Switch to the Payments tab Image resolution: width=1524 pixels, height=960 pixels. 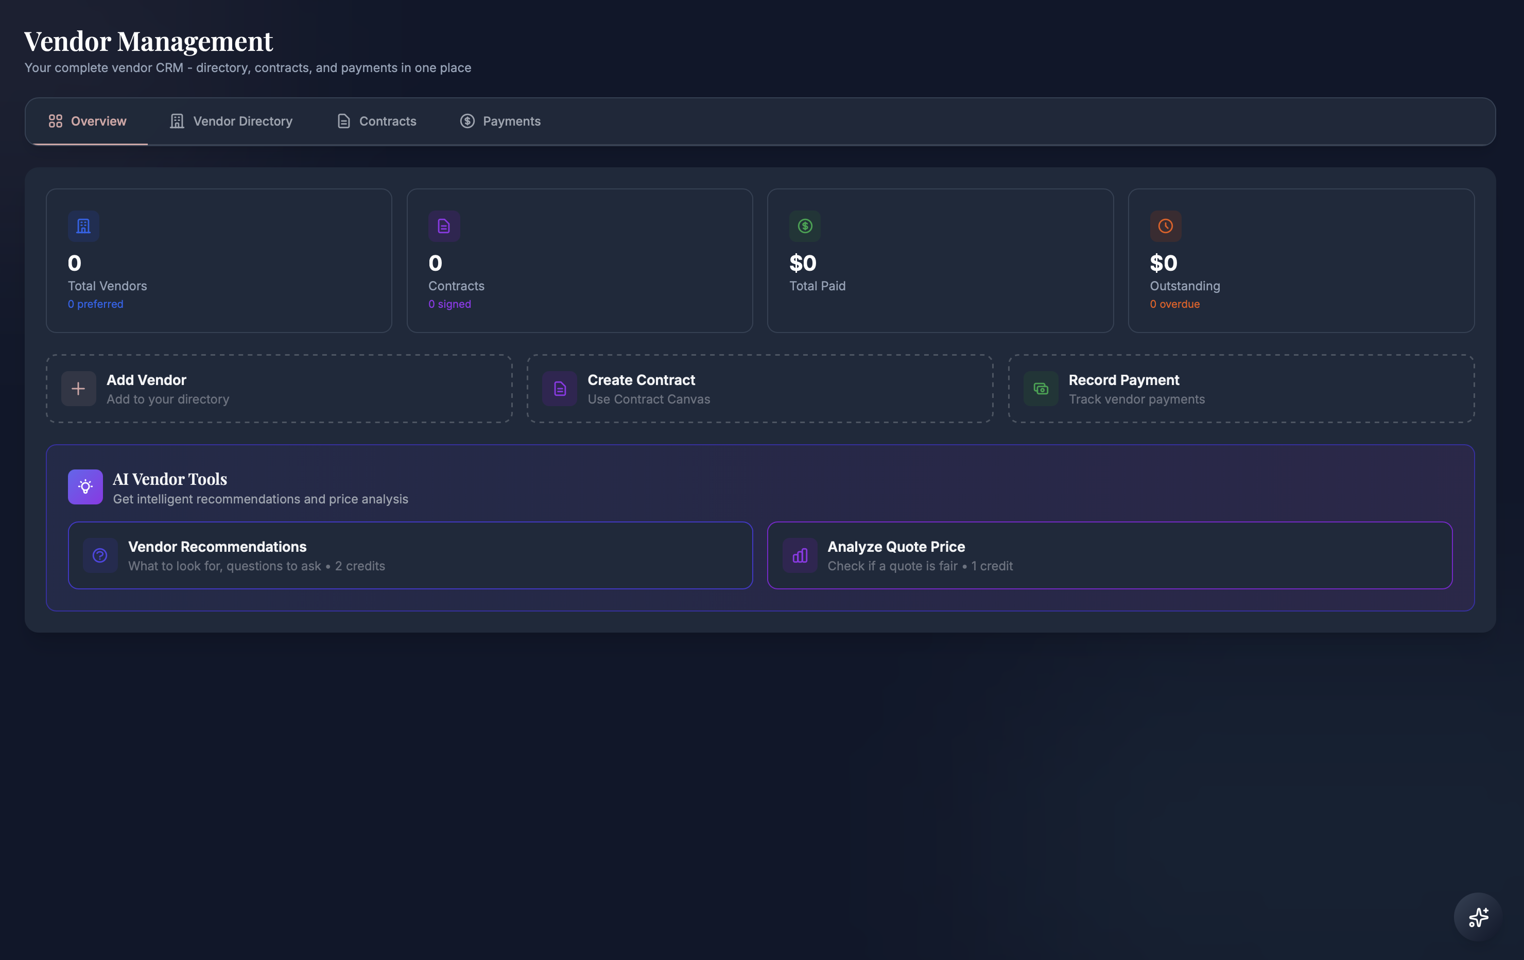(x=500, y=121)
